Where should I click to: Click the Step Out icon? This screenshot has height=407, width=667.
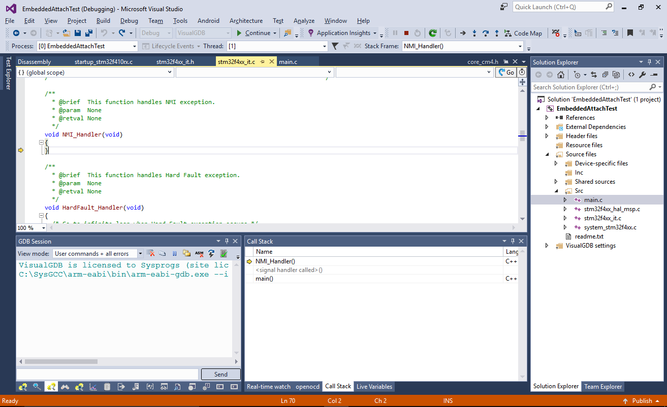(497, 33)
